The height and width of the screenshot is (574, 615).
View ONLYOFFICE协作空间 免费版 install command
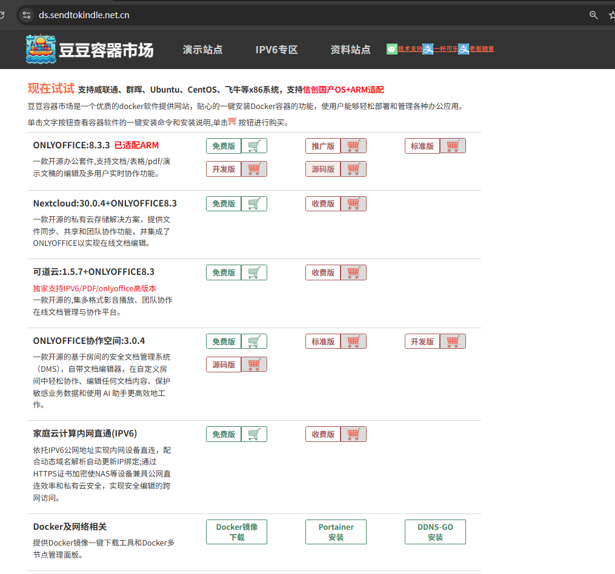tap(224, 341)
